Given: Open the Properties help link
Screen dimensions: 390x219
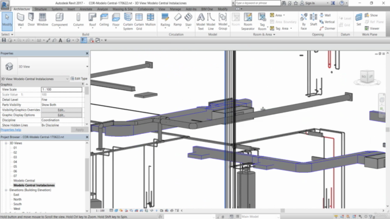Looking at the screenshot, I should [x=11, y=130].
